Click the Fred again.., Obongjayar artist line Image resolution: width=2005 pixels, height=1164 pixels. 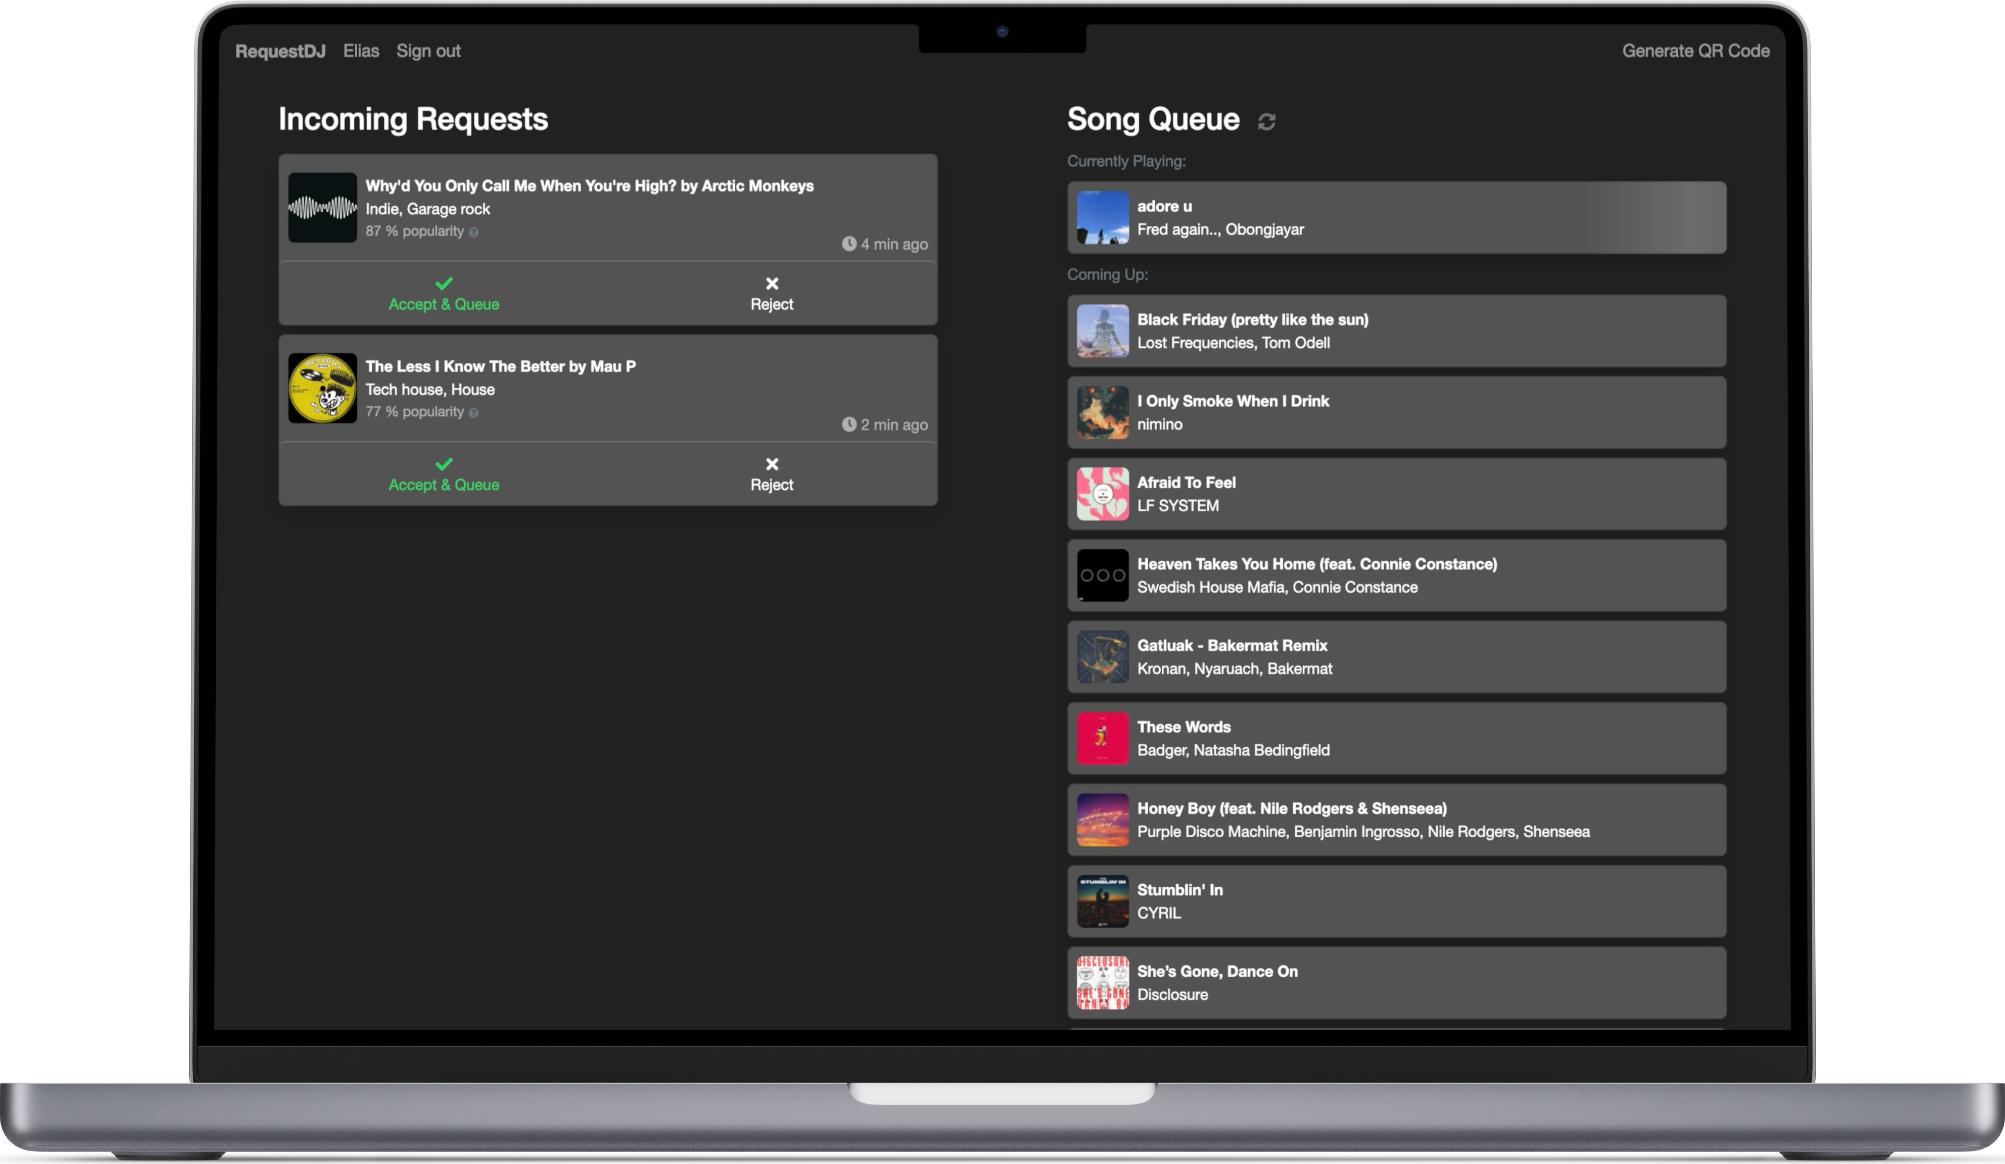coord(1220,230)
